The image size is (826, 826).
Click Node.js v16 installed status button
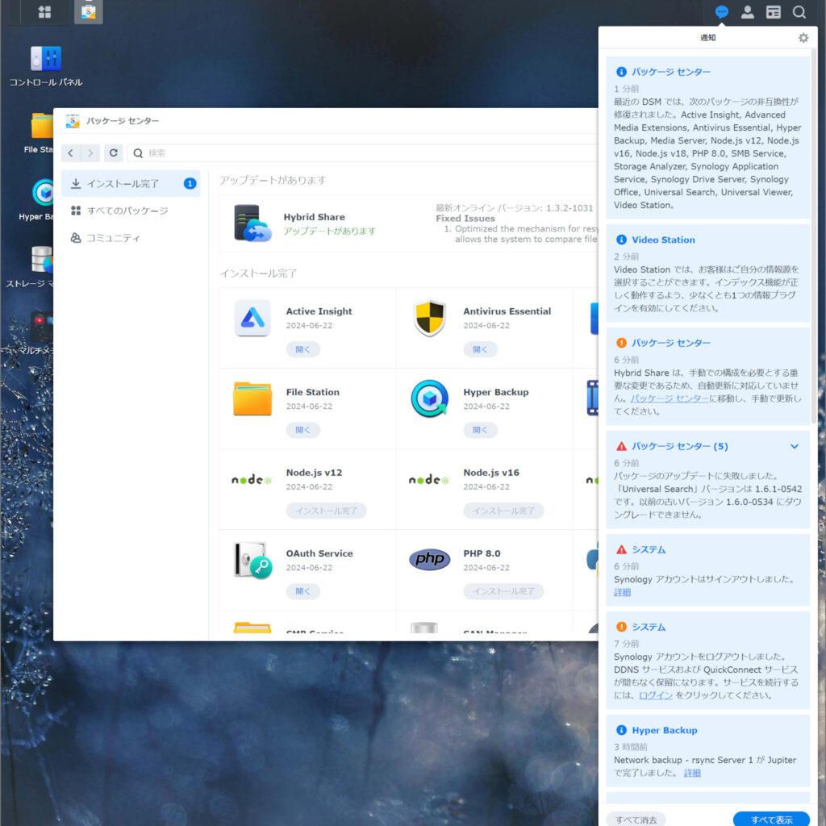coord(503,511)
